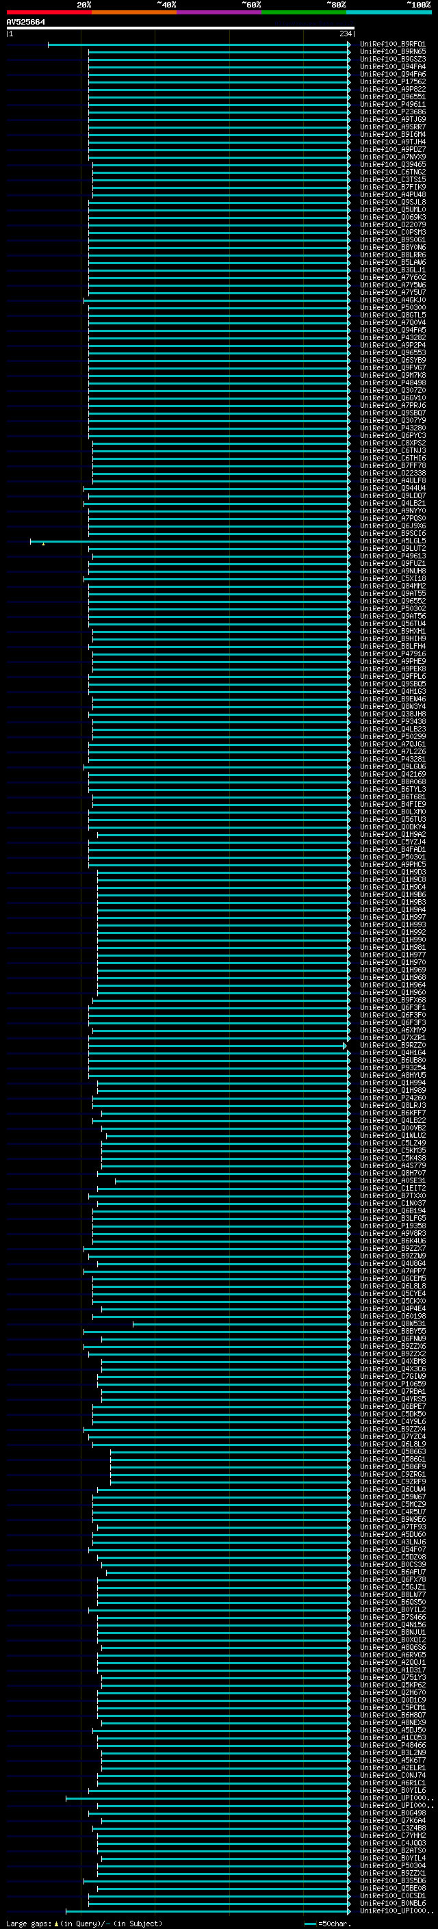Click the orange ~40% identity color bar
The image size is (438, 1929).
(134, 12)
